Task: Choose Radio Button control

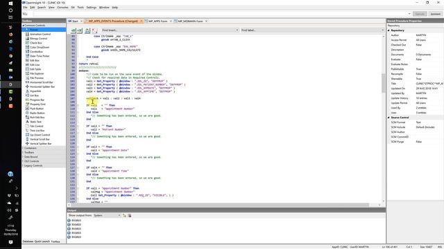Action: (37, 113)
